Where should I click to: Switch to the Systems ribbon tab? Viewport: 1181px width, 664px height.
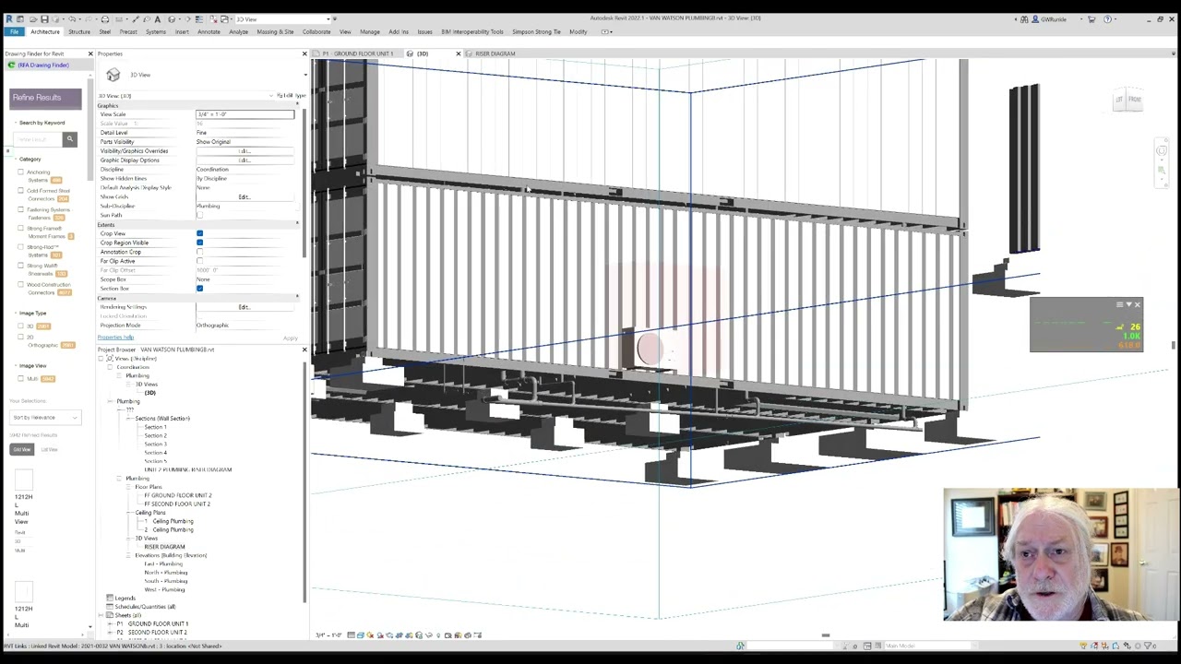pos(155,31)
